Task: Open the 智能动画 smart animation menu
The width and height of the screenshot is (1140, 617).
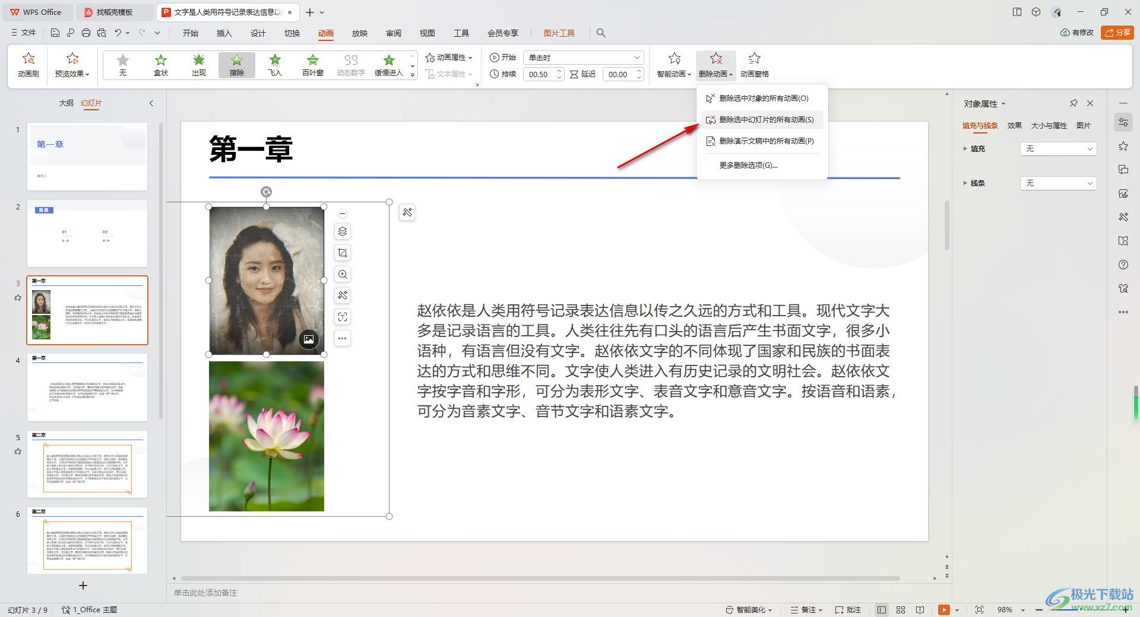Action: pos(674,65)
